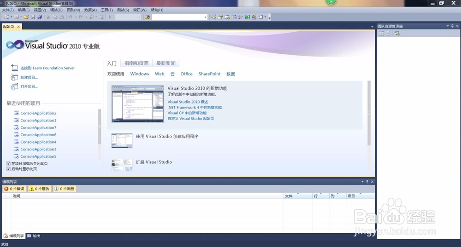Screen dimensions: 461x247
Task: Expand the Find combo box arrow
Action: (206, 17)
